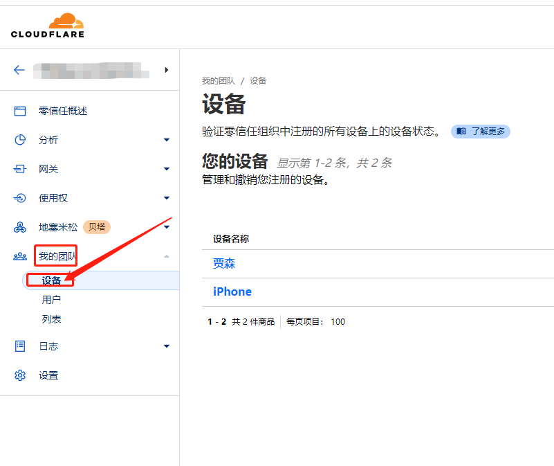Image resolution: width=554 pixels, height=466 pixels.
Task: Open the iPhone device link
Action: [x=232, y=292]
